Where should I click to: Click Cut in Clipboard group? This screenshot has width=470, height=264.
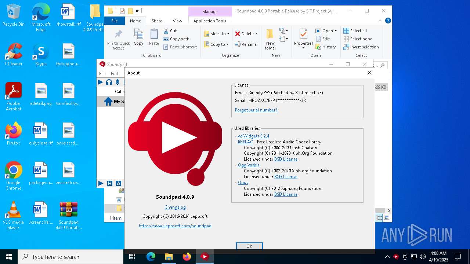point(170,31)
